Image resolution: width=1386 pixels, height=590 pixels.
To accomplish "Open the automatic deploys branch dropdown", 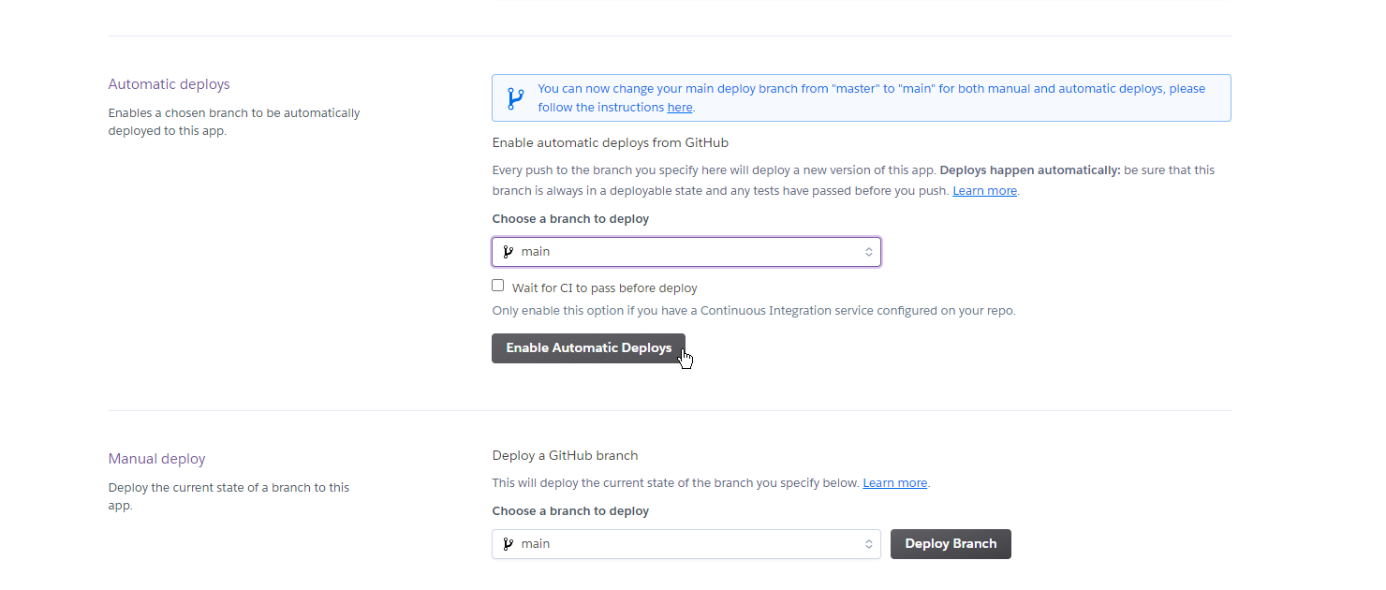I will (686, 251).
